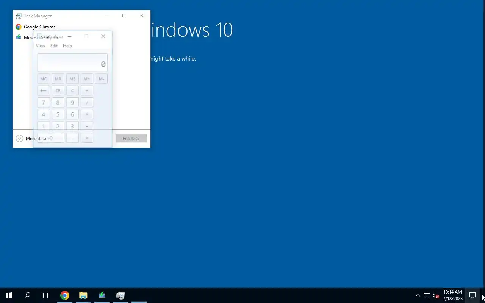Click the 1 key on Calculator

point(44,126)
